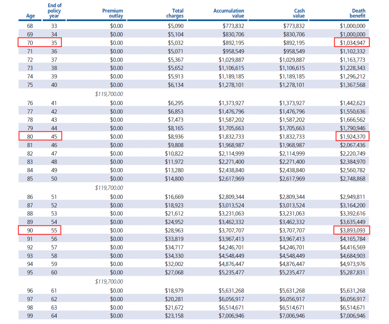
Task: Click age 76 cell
Action: pos(30,103)
